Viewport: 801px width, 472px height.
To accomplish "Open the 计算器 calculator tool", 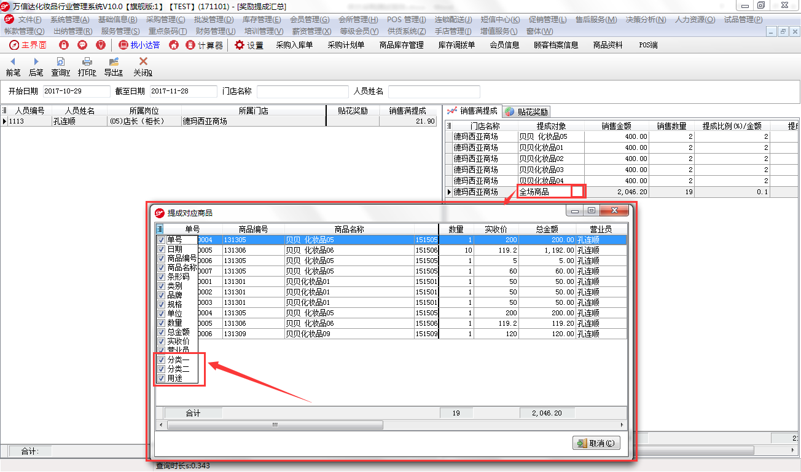I will click(205, 45).
